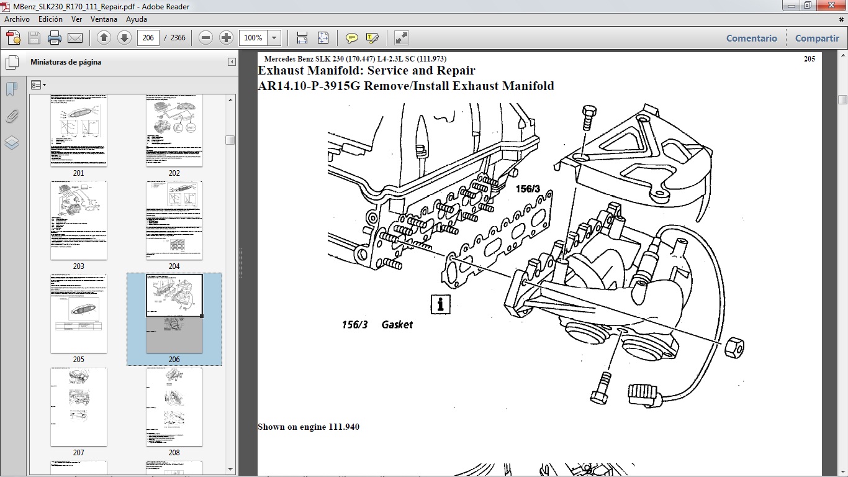Send the file by email envelope icon
This screenshot has width=848, height=477.
click(x=75, y=38)
